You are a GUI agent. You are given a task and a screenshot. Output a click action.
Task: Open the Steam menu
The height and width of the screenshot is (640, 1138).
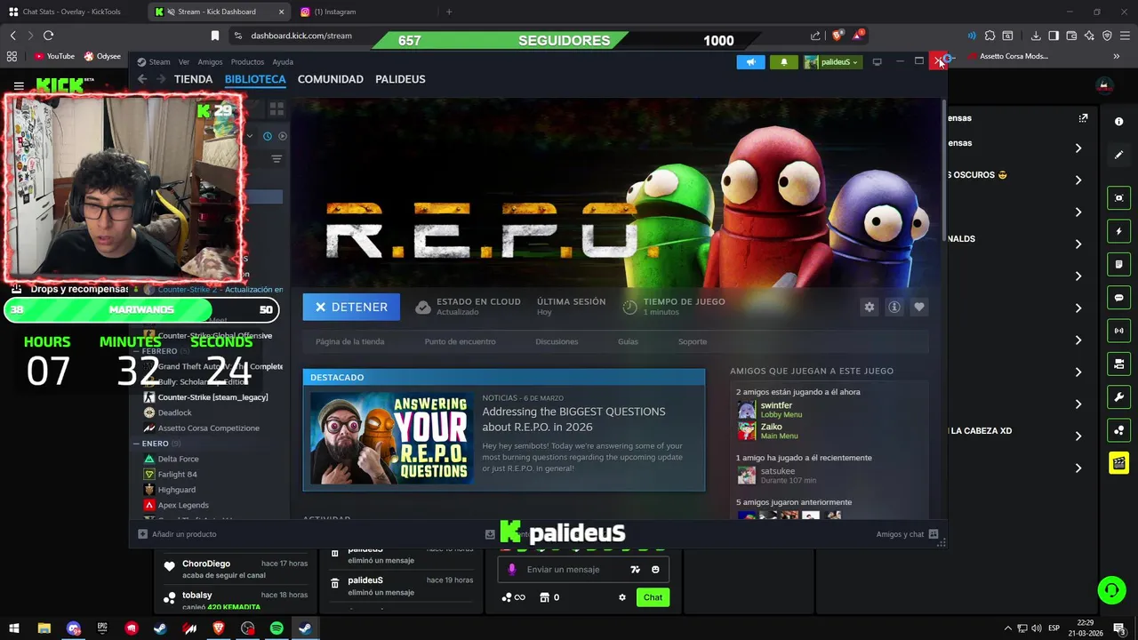(x=159, y=62)
